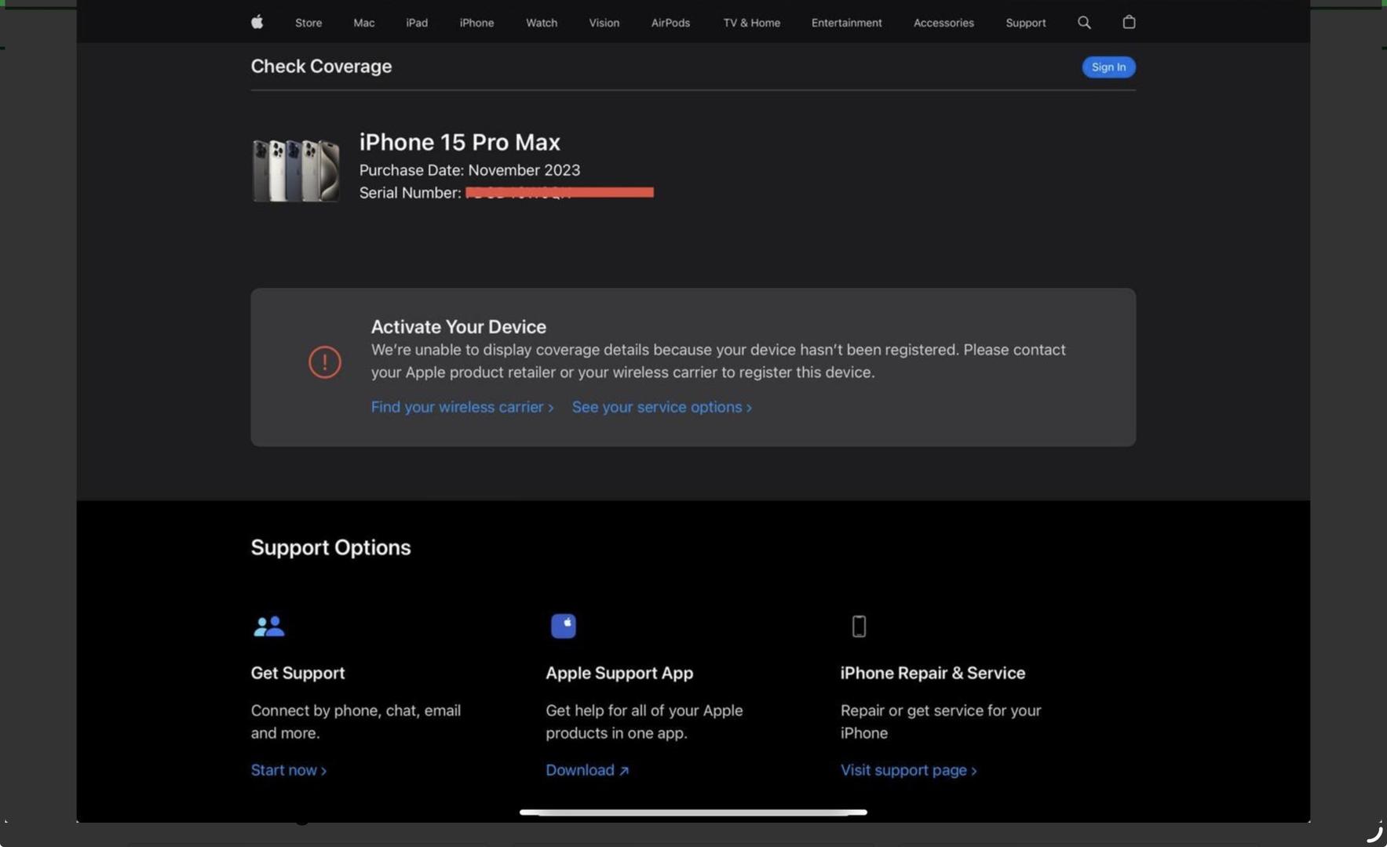Click Download link for Support App

(x=587, y=770)
